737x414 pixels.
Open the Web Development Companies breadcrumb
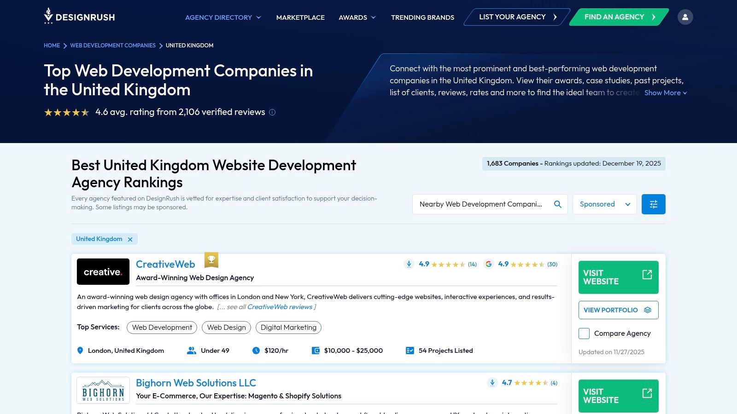(113, 46)
